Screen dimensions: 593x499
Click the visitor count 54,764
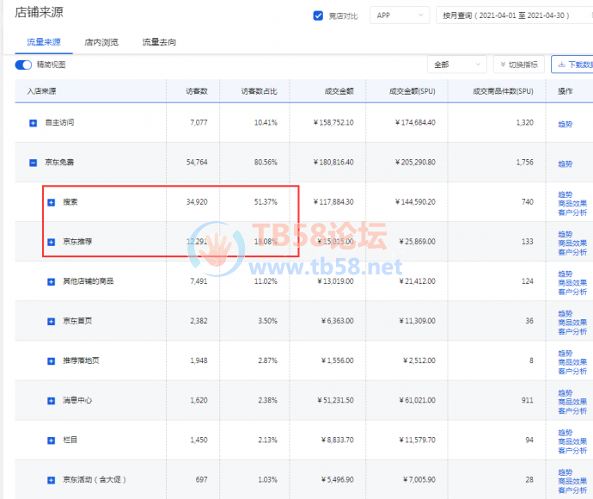(x=197, y=163)
